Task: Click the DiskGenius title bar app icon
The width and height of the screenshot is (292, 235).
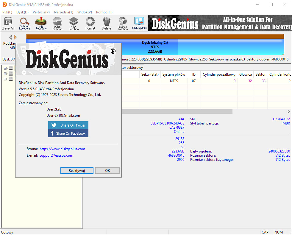Action: coord(5,4)
